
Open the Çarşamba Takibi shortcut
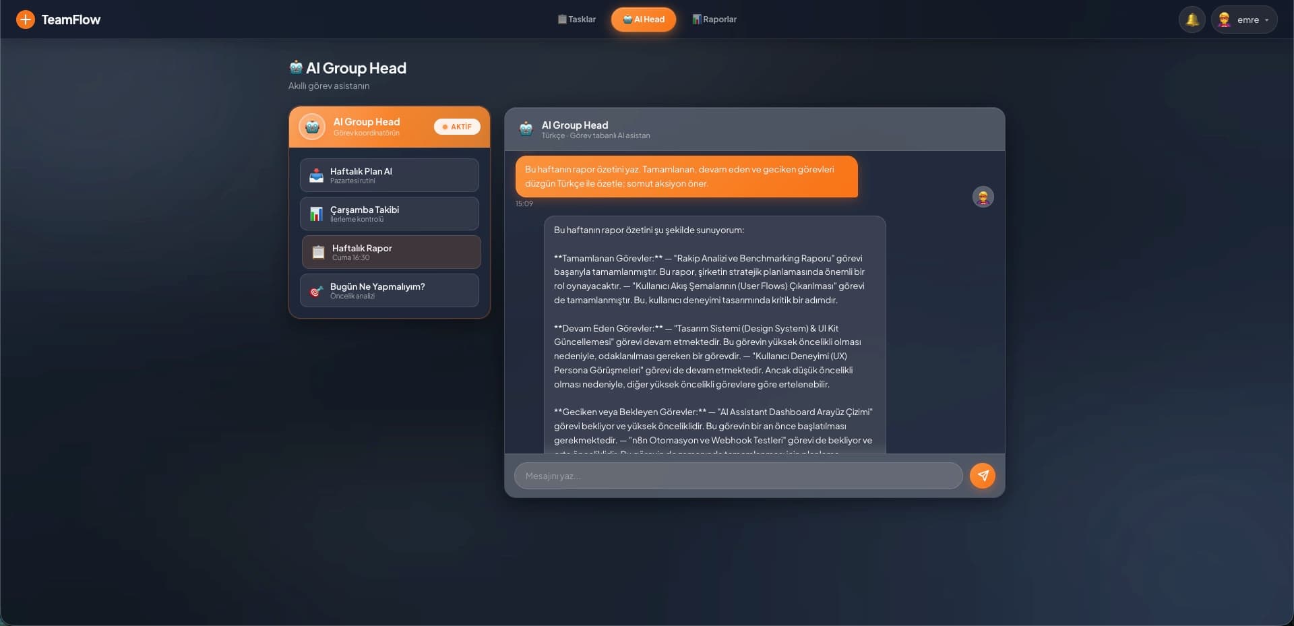point(390,214)
